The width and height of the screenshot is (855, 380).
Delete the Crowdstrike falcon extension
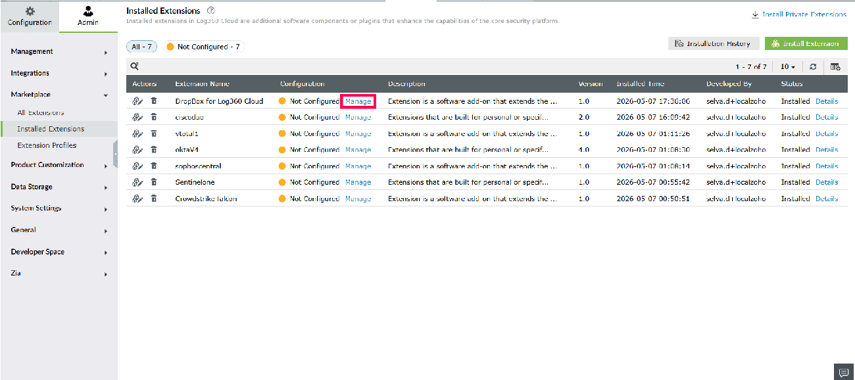click(x=154, y=199)
